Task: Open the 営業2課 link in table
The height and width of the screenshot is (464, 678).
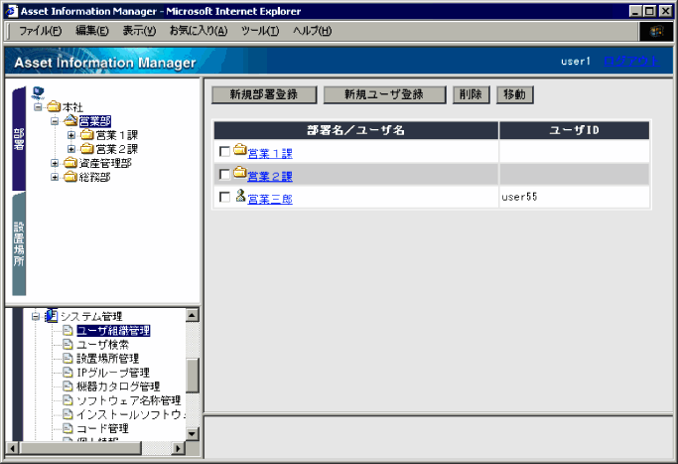Action: pyautogui.click(x=270, y=176)
